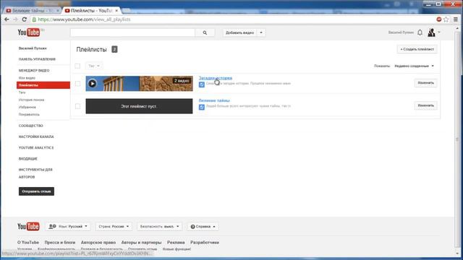Screen dimensions: 463x260
Task: Click the Добавить видео button
Action: tap(239, 32)
